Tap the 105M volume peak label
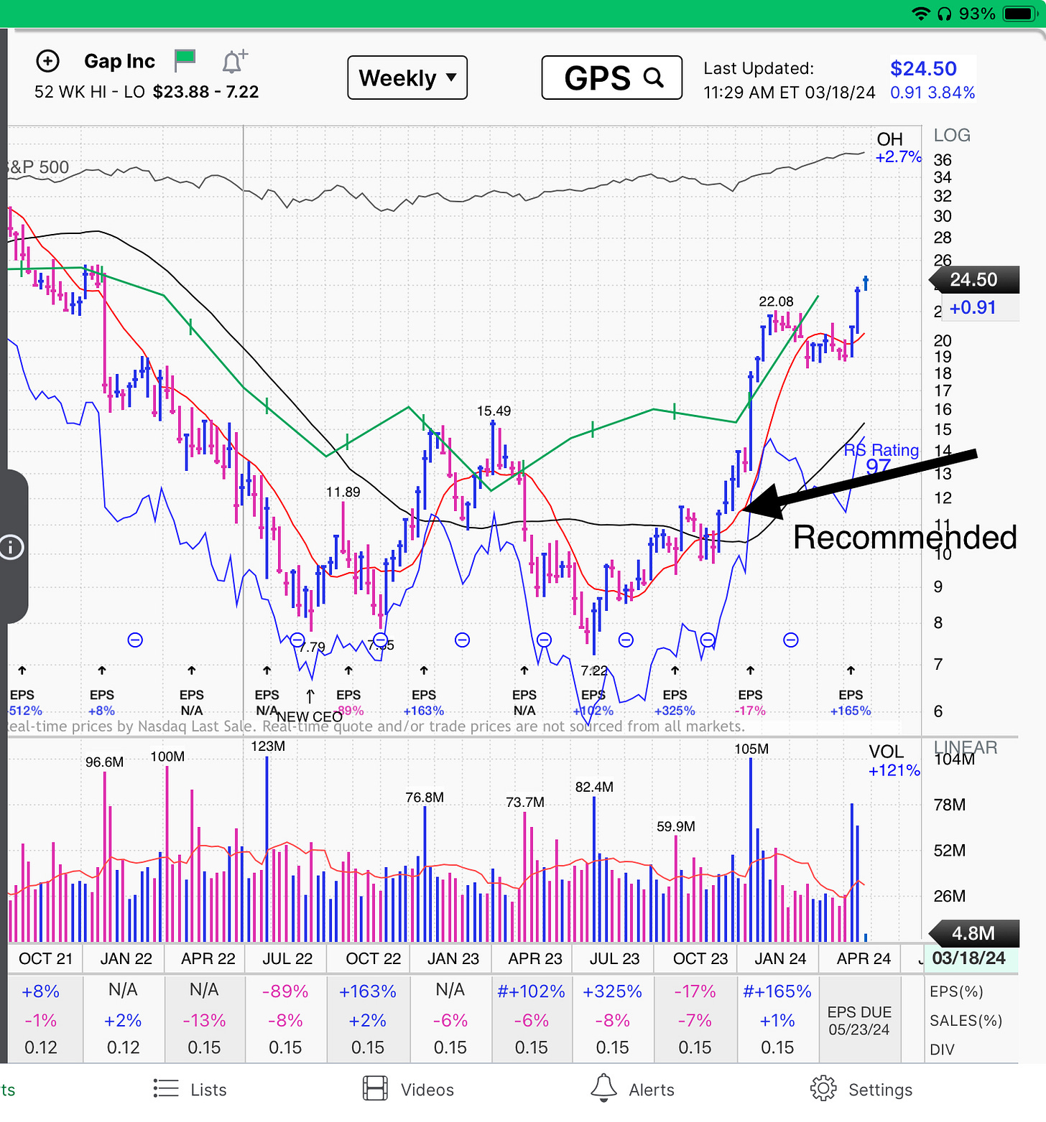Image resolution: width=1046 pixels, height=1122 pixels. (x=751, y=749)
